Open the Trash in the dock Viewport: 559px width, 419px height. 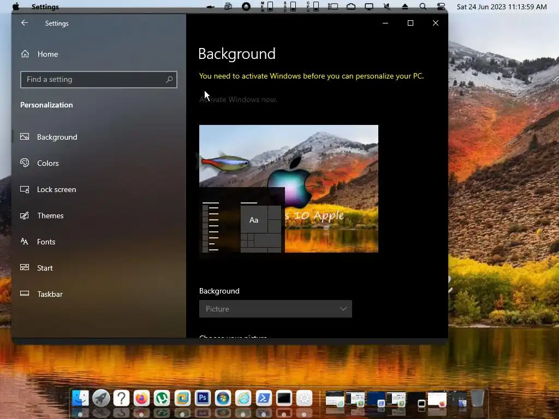(x=477, y=398)
